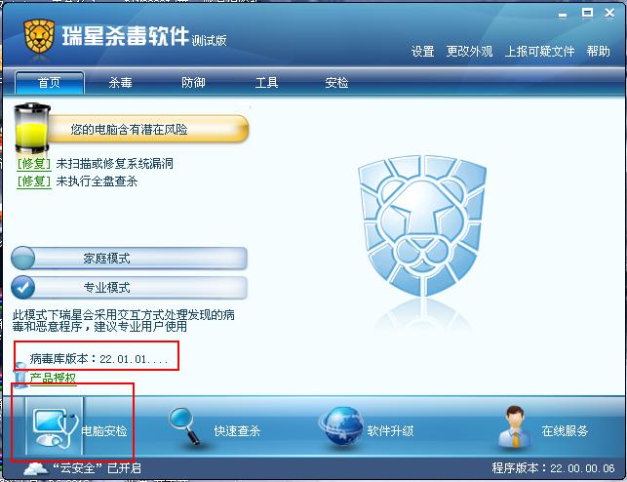Viewport: 627px width, 482px height.
Task: Click 上报可疑文件 to report a file
Action: pyautogui.click(x=539, y=51)
